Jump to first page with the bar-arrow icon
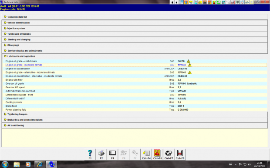This screenshot has height=168, width=270. coord(172,2)
